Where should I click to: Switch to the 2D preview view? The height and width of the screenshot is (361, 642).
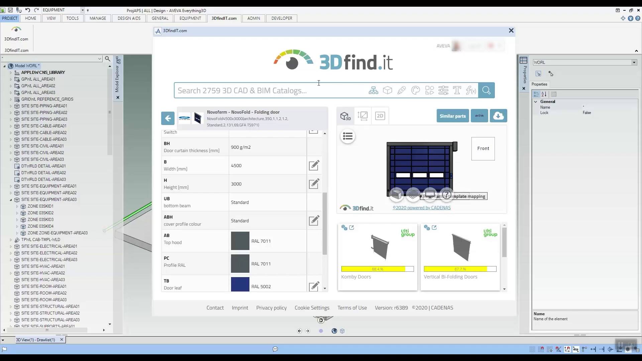[380, 116]
